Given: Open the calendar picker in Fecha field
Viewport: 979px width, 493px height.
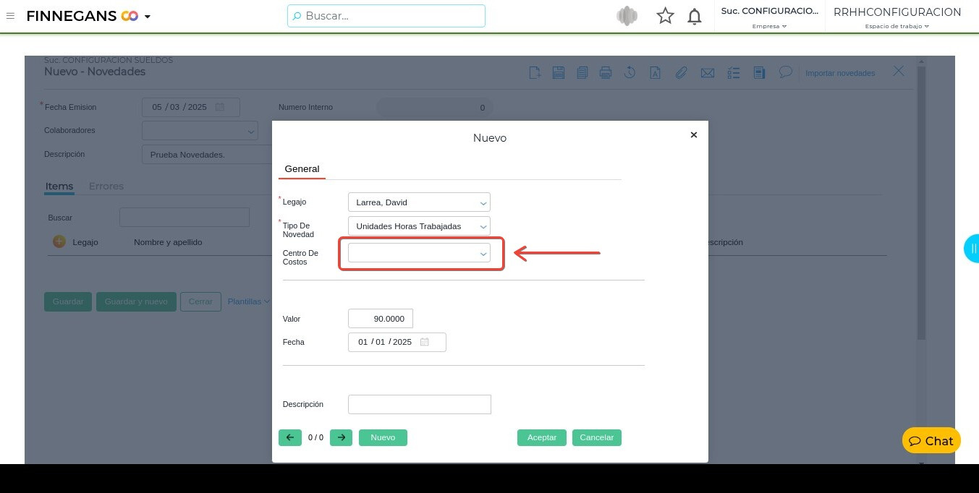Looking at the screenshot, I should tap(425, 342).
